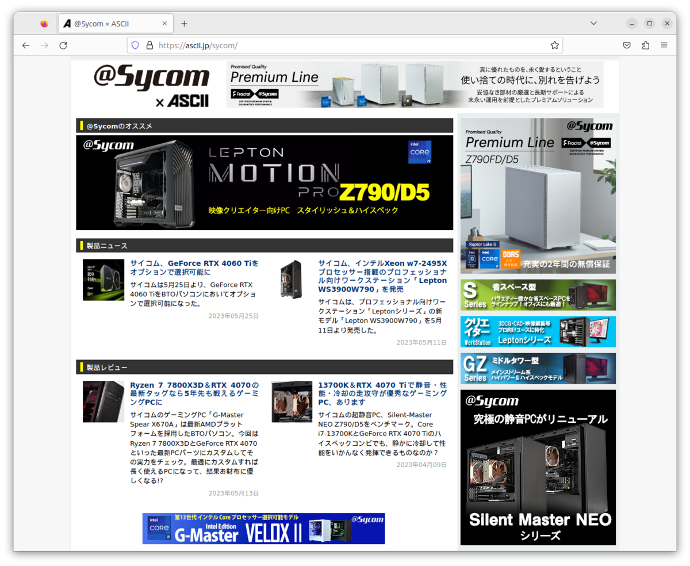Screen dimensions: 690x566
Task: Bookmark this page with the star icon
Action: 554,45
